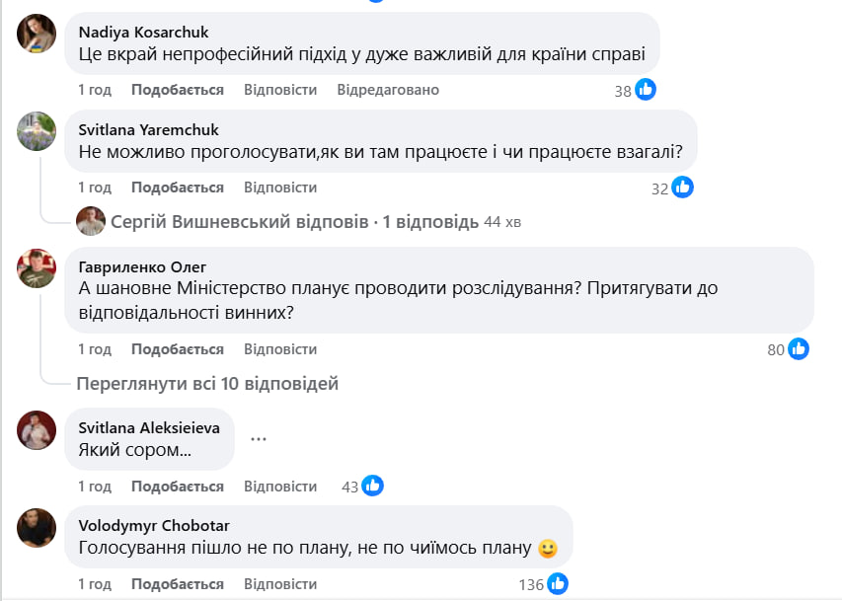Open Гавриленко Олег's profile avatar

[x=37, y=267]
